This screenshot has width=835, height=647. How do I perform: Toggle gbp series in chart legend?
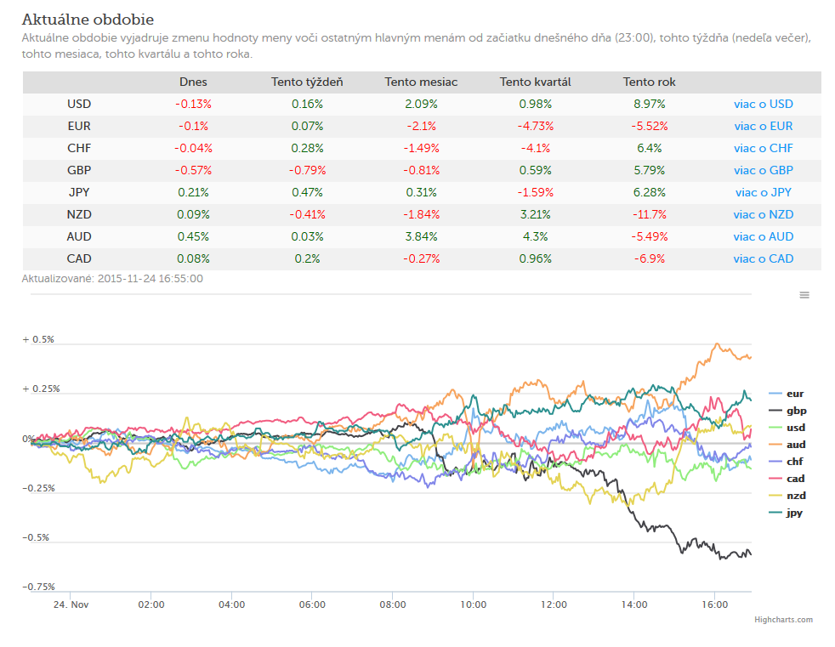(x=787, y=411)
